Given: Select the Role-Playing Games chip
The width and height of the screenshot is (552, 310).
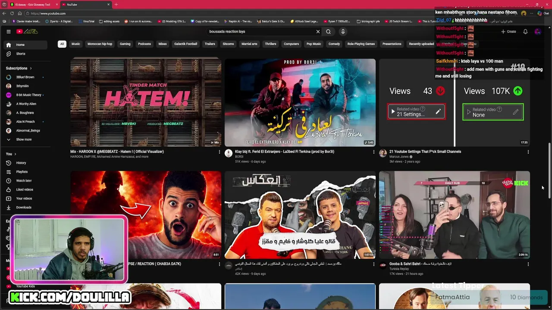Looking at the screenshot, I should click(361, 44).
